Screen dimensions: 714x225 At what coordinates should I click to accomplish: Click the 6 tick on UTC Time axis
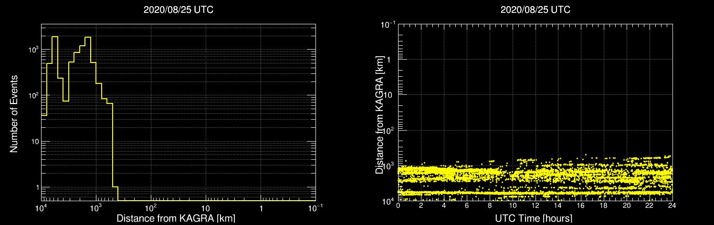[x=467, y=205]
